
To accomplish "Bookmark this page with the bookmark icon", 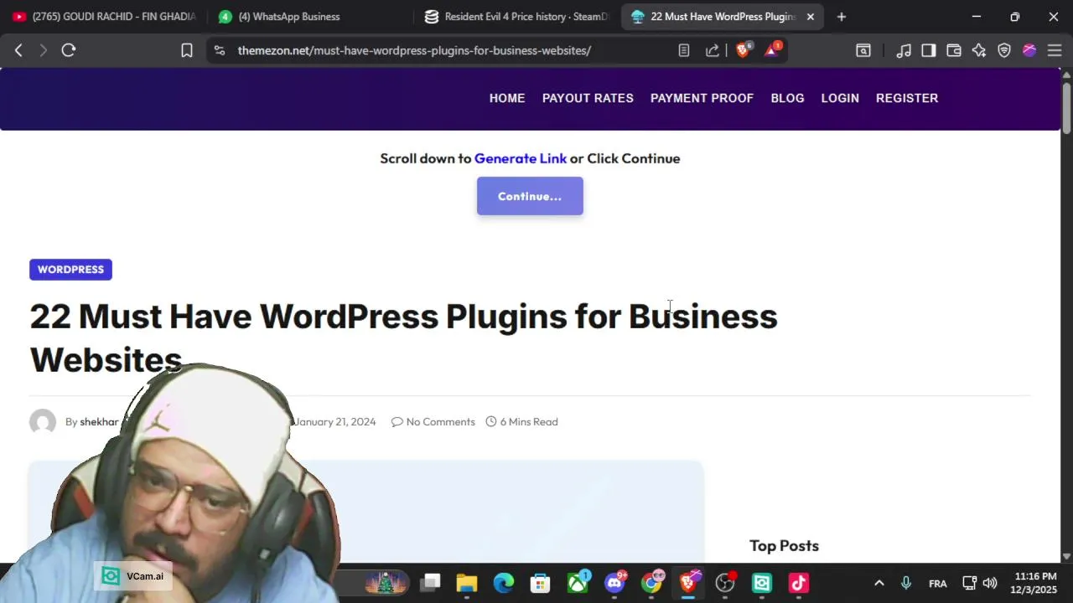I will (187, 50).
